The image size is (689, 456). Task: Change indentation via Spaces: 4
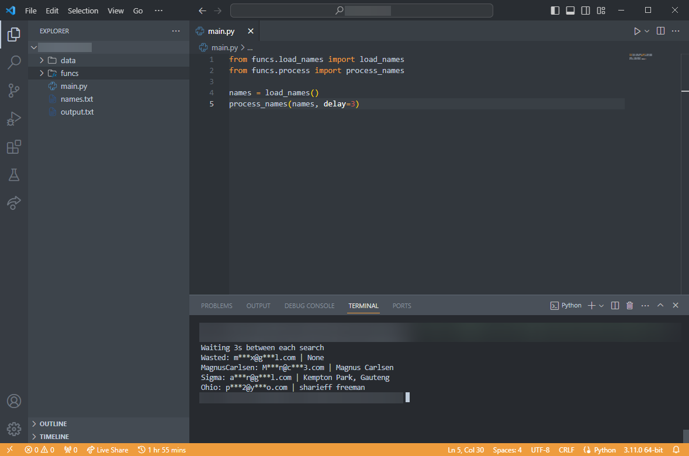507,450
